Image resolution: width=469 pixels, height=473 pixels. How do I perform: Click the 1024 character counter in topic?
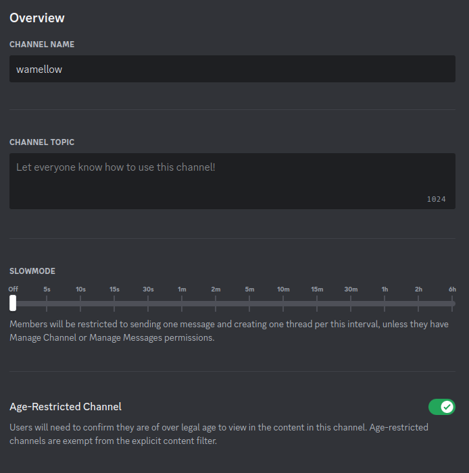436,199
